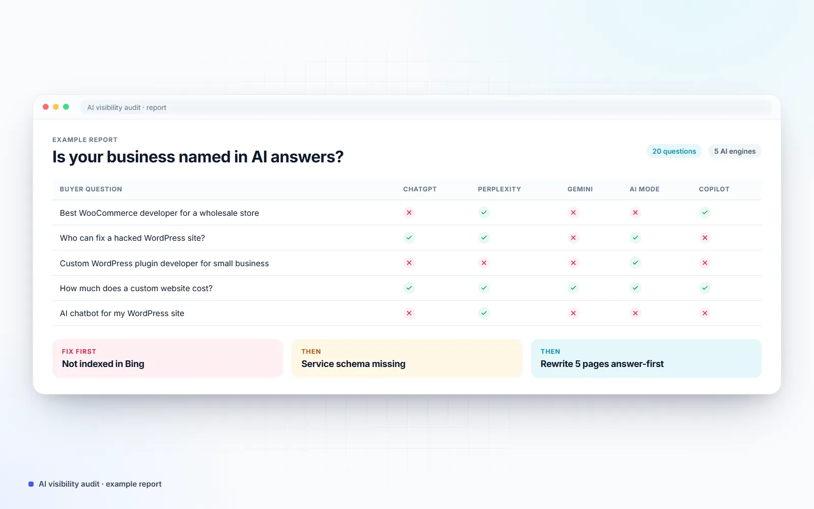Select 'How much does a custom website cost?'
This screenshot has height=509, width=814.
(136, 288)
